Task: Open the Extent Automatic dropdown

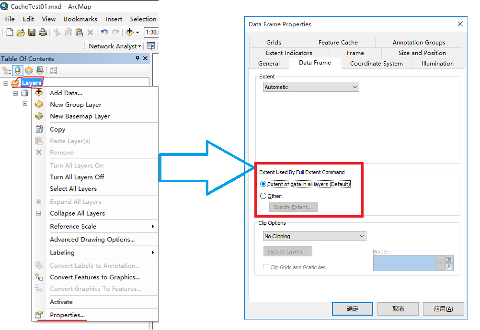Action: (x=311, y=87)
